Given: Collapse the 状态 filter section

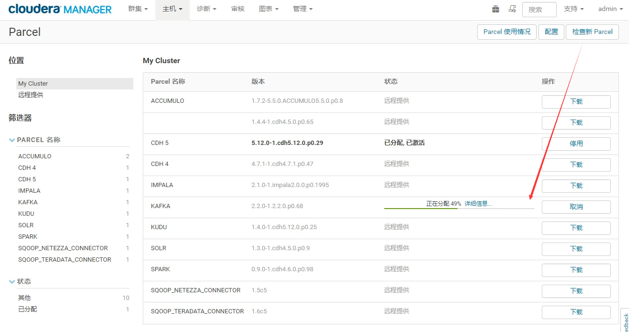Looking at the screenshot, I should [20, 281].
